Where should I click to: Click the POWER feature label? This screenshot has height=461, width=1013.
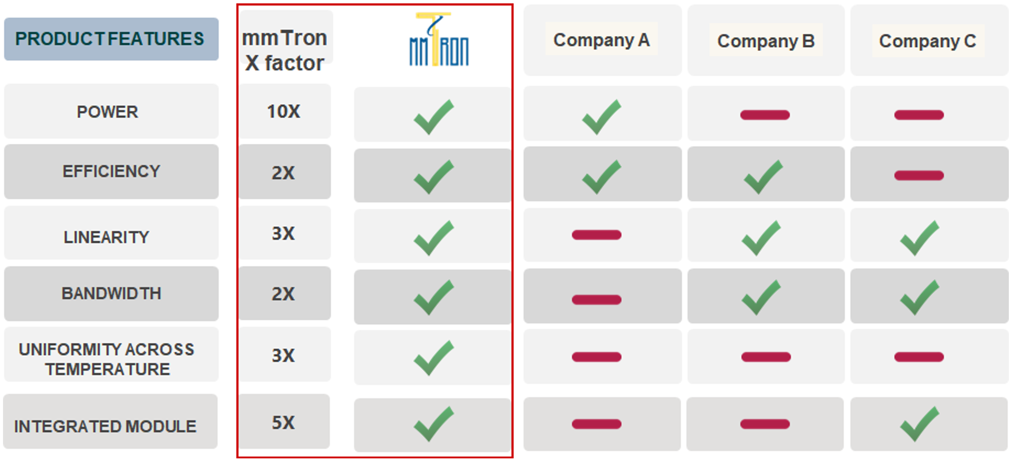(x=107, y=112)
